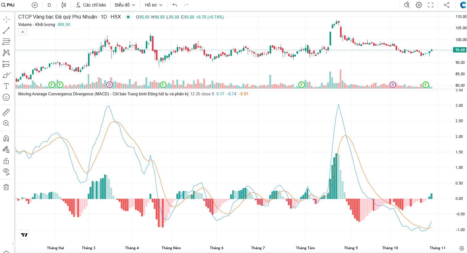Click the market status green dot
Image resolution: width=467 pixels, height=253 pixels.
pos(128,17)
